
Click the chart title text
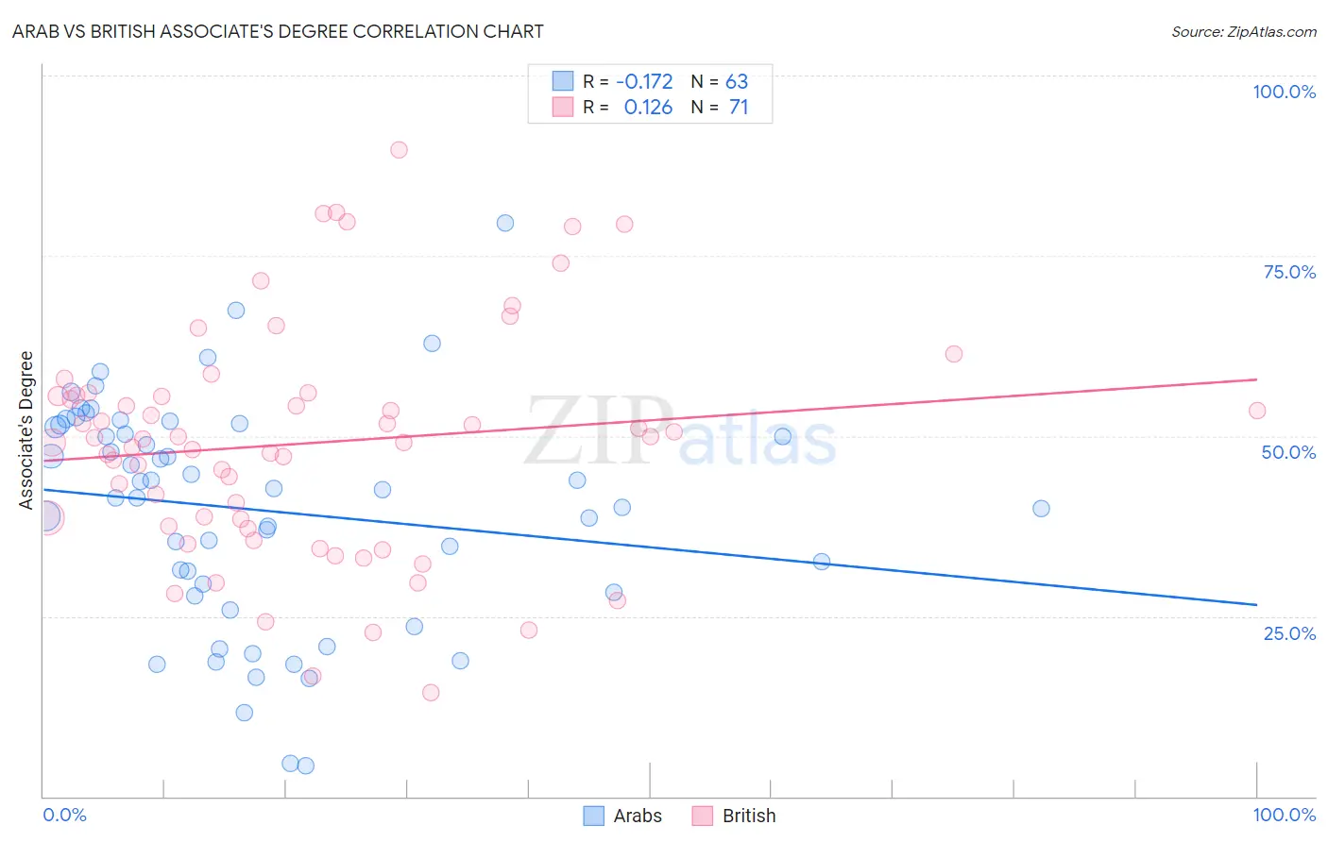[278, 31]
